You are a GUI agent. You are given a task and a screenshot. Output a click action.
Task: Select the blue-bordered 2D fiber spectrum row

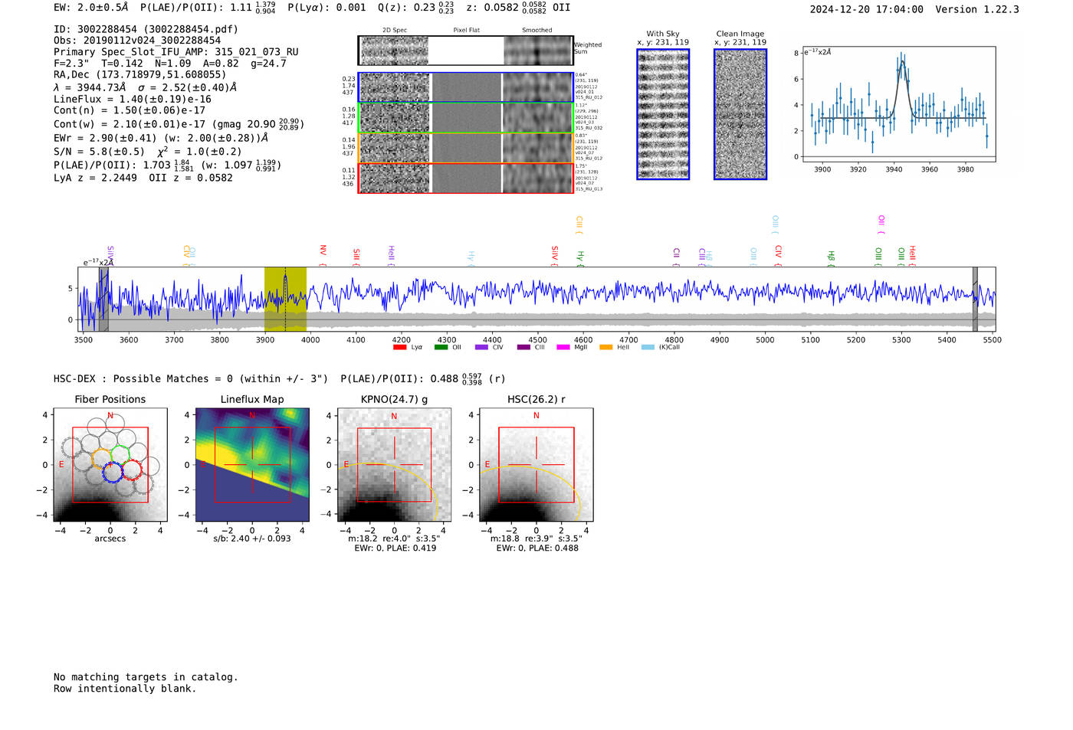pos(466,87)
